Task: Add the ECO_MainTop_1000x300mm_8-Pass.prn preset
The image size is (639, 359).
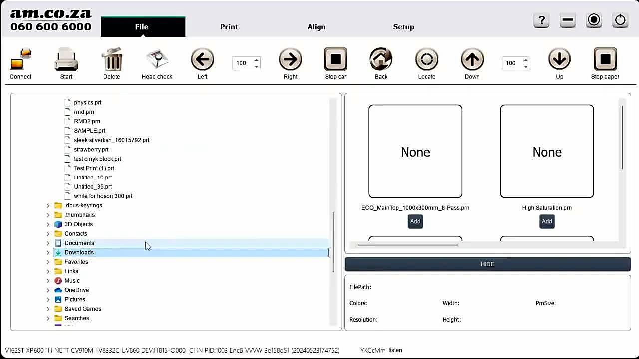Action: (415, 221)
